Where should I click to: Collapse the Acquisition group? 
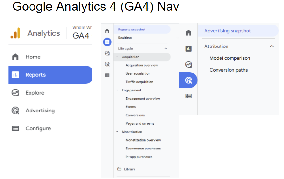tap(117, 57)
